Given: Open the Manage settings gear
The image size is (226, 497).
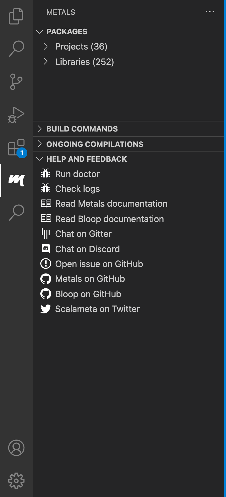Looking at the screenshot, I should click(x=16, y=481).
